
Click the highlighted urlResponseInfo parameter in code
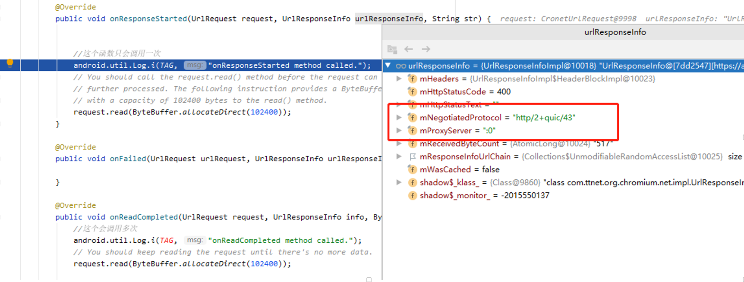(389, 19)
